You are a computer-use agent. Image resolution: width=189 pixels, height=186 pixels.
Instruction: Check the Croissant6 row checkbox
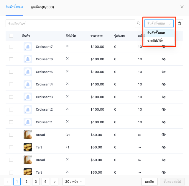(11, 59)
